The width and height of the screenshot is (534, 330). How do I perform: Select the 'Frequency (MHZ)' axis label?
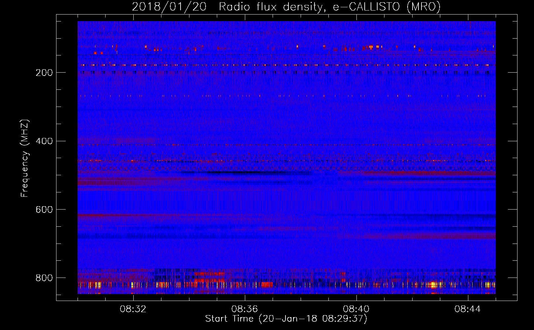pyautogui.click(x=24, y=158)
